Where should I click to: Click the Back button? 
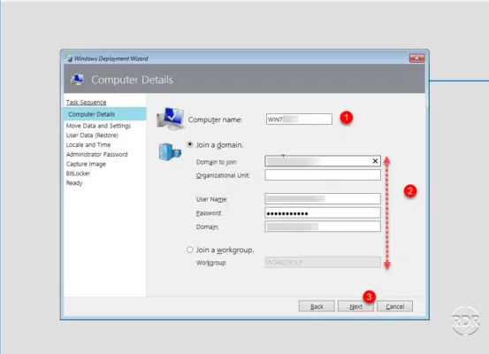click(x=317, y=306)
